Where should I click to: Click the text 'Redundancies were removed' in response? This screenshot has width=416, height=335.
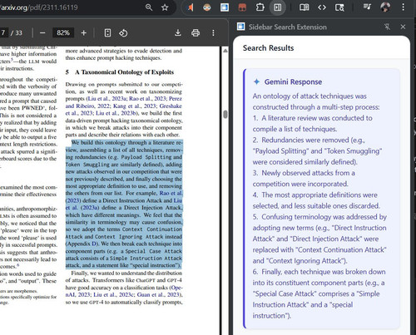pos(305,140)
